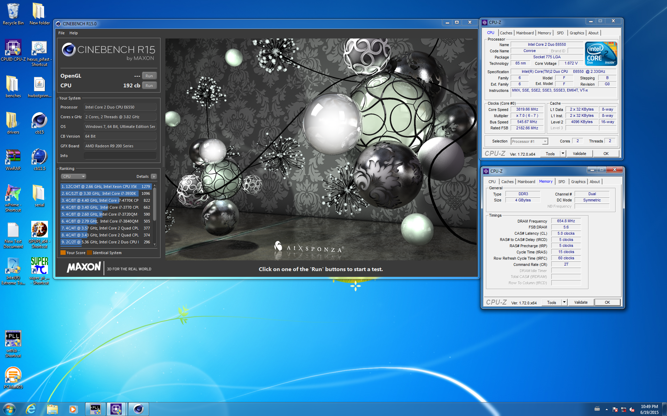Launch the cb11.5 shortcut icon
667x416 pixels.
tap(39, 159)
